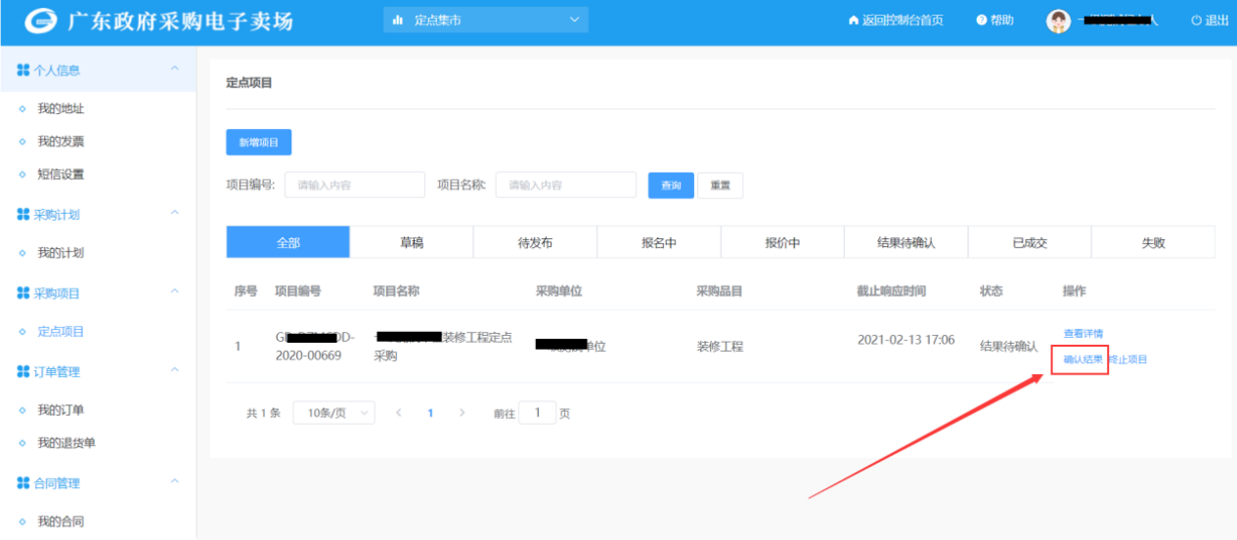Click the 终止项目 link
The image size is (1237, 540).
pos(1128,359)
